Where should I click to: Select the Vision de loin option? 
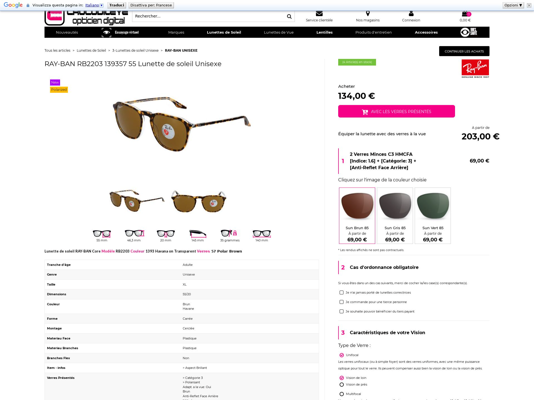[x=342, y=378]
